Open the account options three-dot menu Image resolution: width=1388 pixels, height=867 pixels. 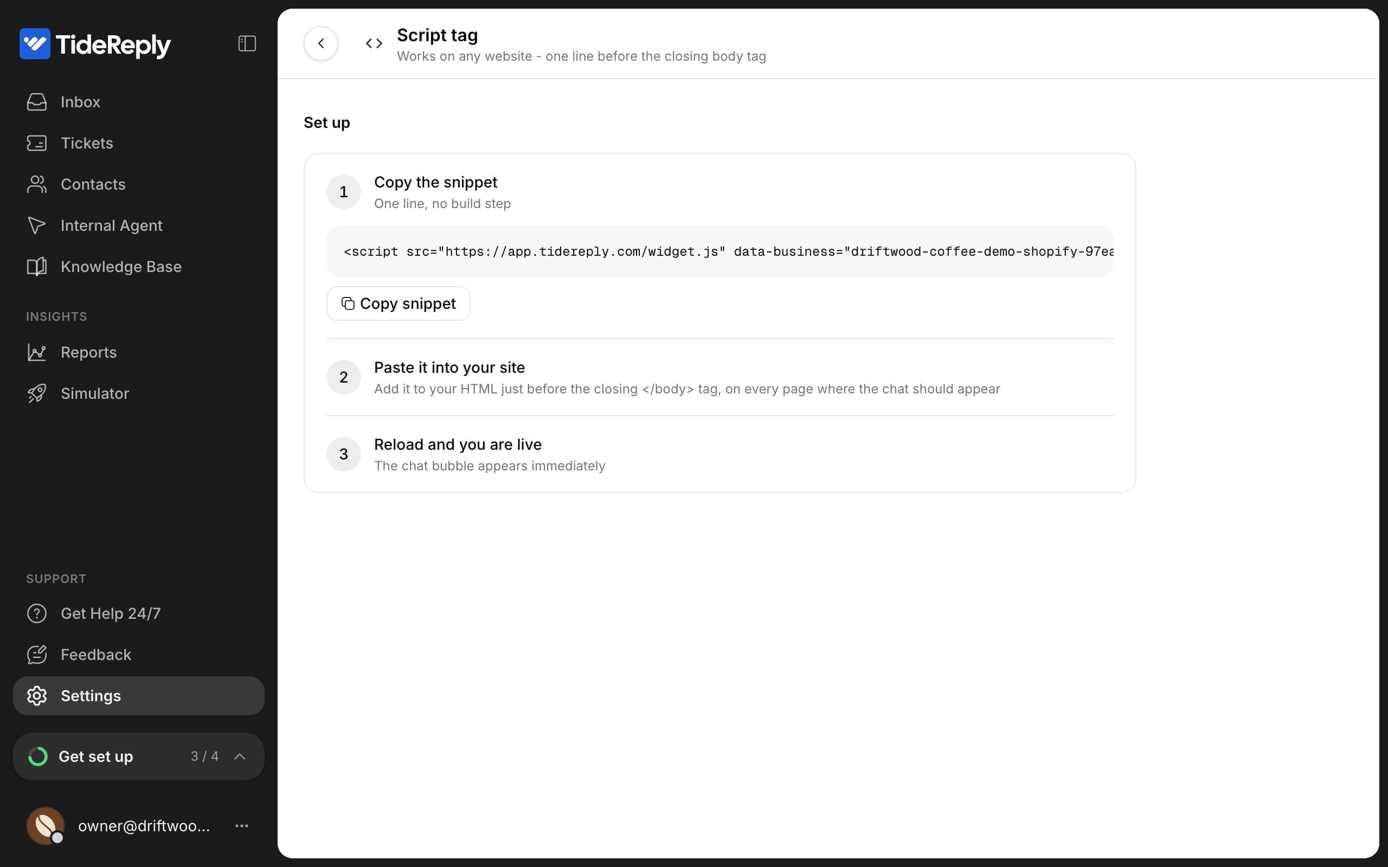click(241, 826)
